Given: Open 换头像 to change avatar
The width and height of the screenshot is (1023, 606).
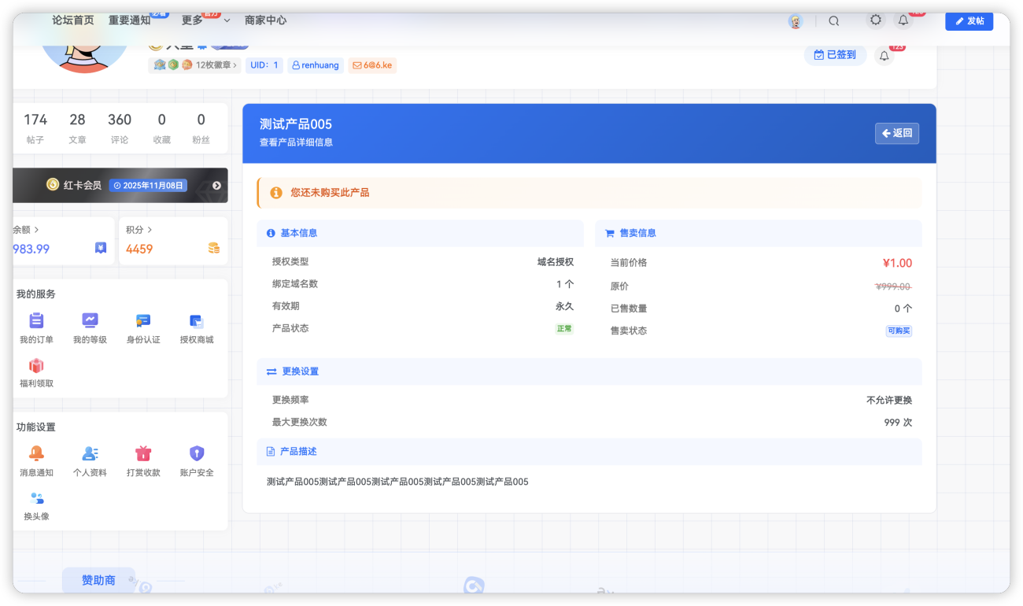Looking at the screenshot, I should click(x=36, y=504).
